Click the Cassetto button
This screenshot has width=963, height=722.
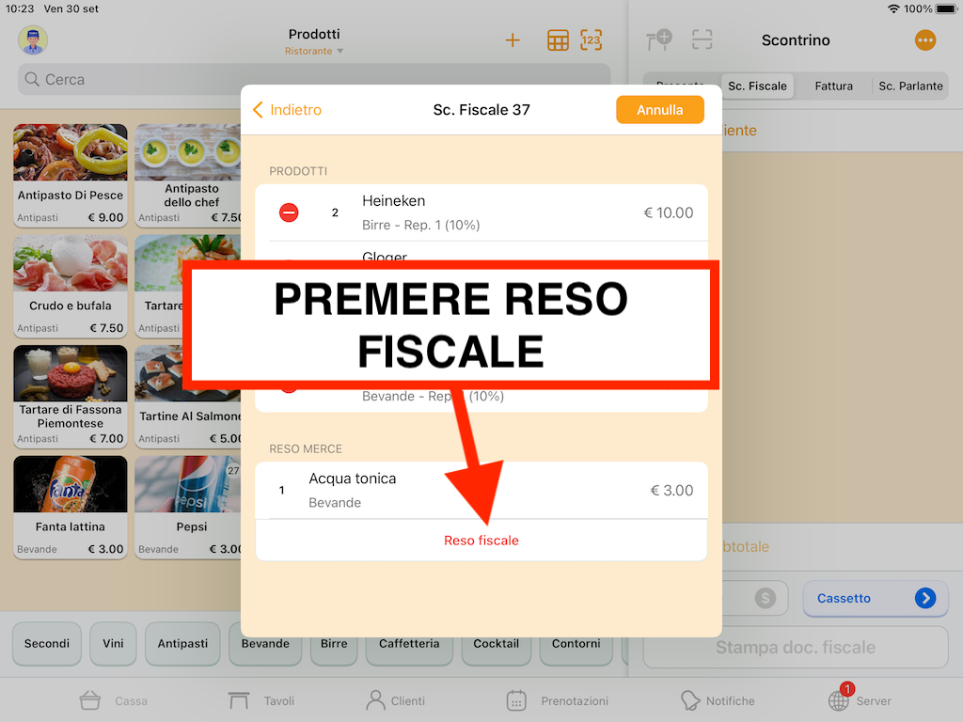click(x=876, y=598)
